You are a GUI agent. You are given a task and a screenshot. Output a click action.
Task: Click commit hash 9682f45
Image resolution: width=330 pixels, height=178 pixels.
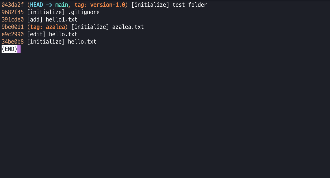pos(13,12)
